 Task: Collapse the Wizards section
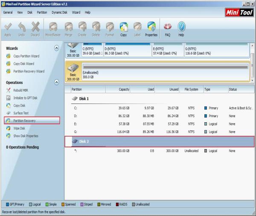tap(56, 48)
